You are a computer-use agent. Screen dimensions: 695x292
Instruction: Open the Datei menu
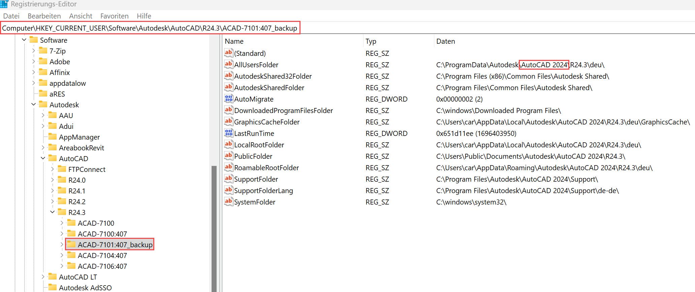pos(11,16)
